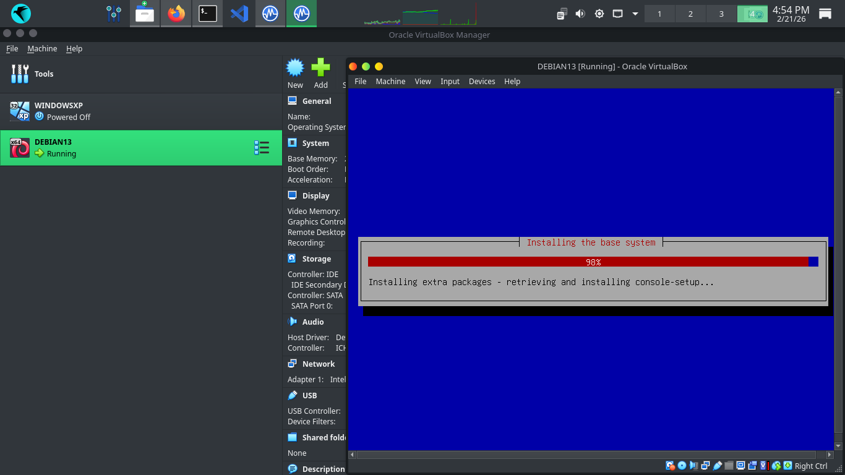
Task: Open the View menu in DEBIAN13 window
Action: (x=422, y=81)
